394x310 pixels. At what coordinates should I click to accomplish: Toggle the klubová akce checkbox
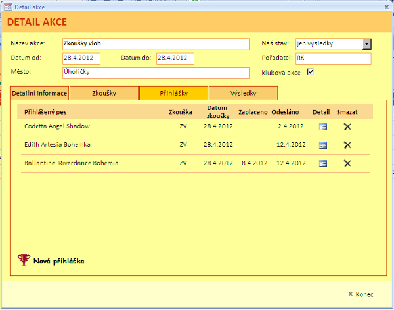311,72
